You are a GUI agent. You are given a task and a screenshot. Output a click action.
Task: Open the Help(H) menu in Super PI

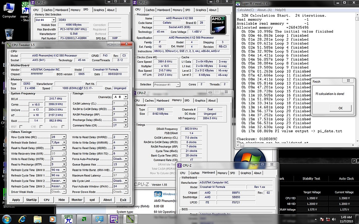tap(281, 10)
